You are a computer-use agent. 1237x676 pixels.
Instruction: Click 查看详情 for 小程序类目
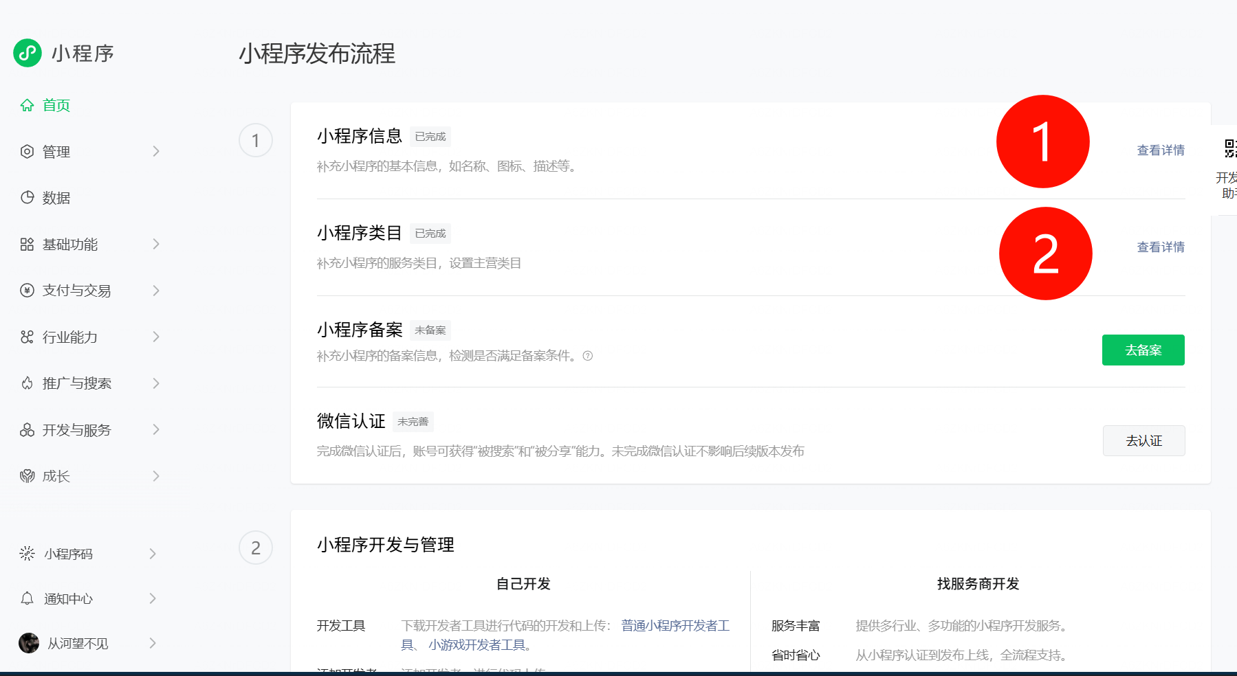(1161, 247)
